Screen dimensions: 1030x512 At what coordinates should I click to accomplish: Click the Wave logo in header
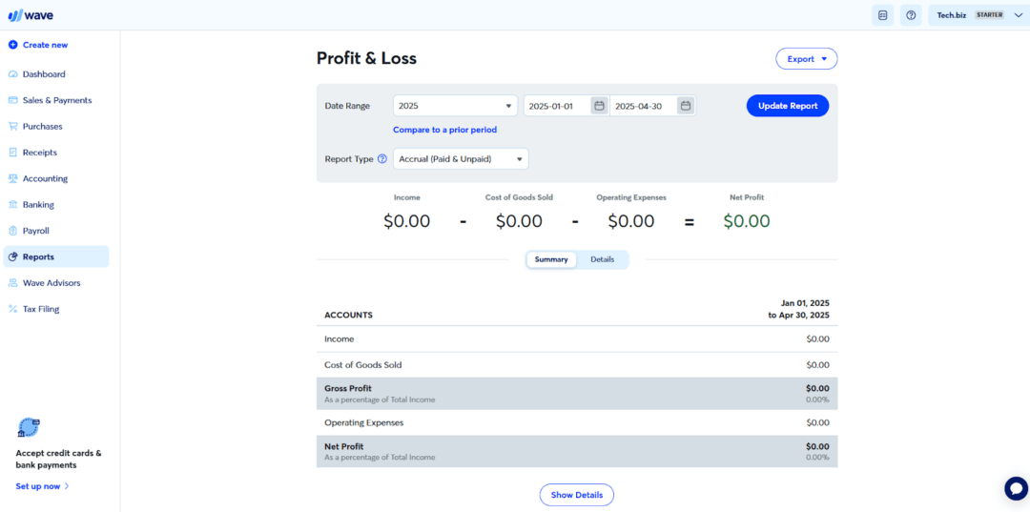[31, 14]
